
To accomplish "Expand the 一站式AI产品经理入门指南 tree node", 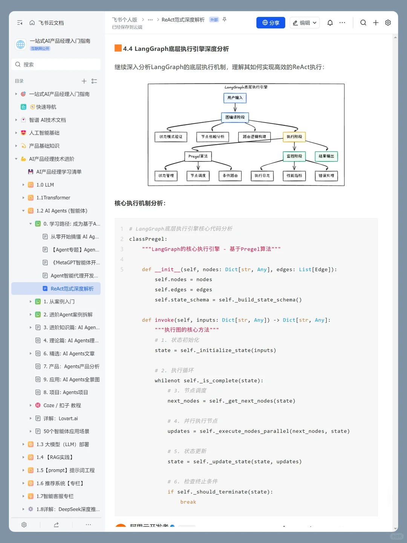I will coord(16,94).
